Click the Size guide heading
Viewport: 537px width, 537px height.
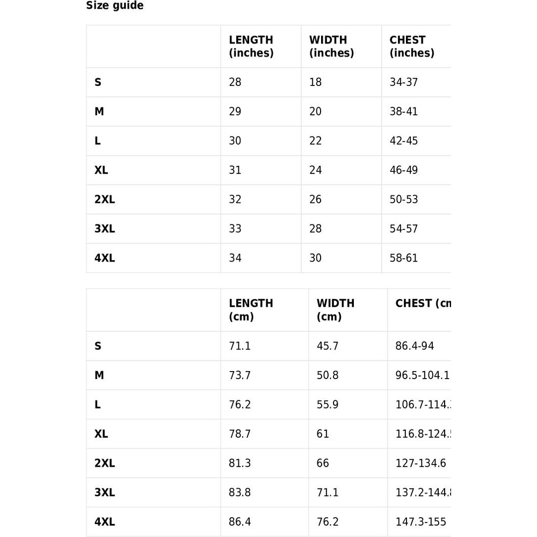pos(115,6)
